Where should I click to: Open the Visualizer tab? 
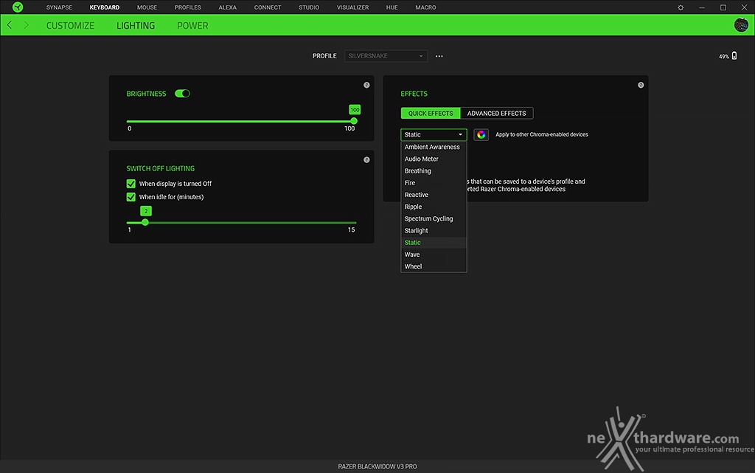pos(353,7)
